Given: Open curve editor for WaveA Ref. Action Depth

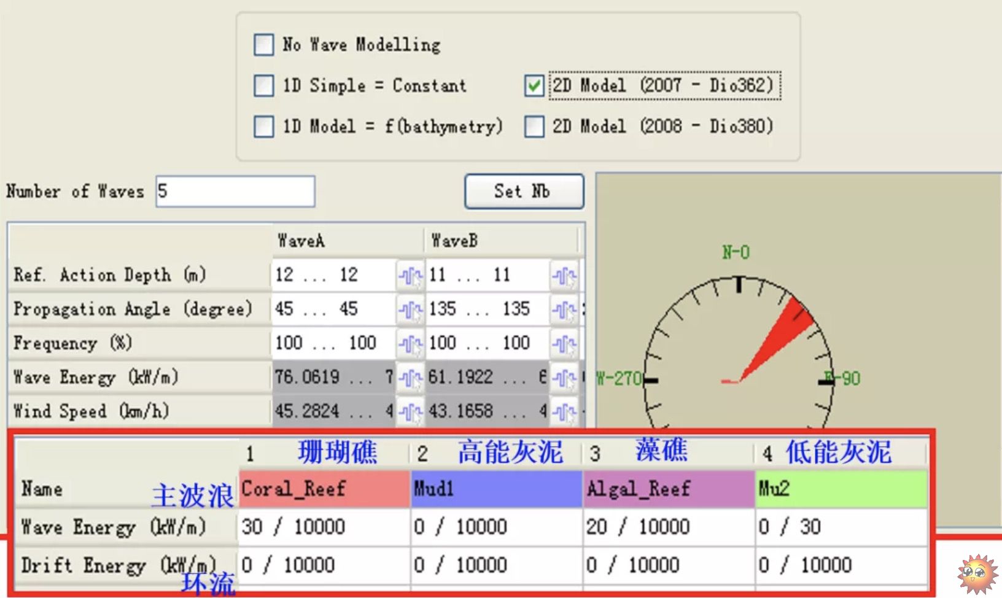Looking at the screenshot, I should coord(410,276).
